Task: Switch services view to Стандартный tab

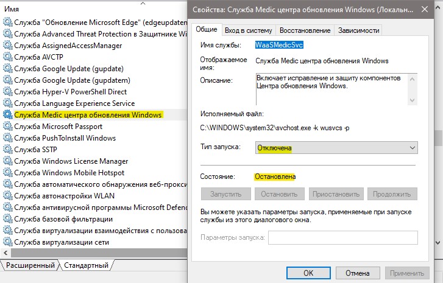Action: click(x=86, y=265)
